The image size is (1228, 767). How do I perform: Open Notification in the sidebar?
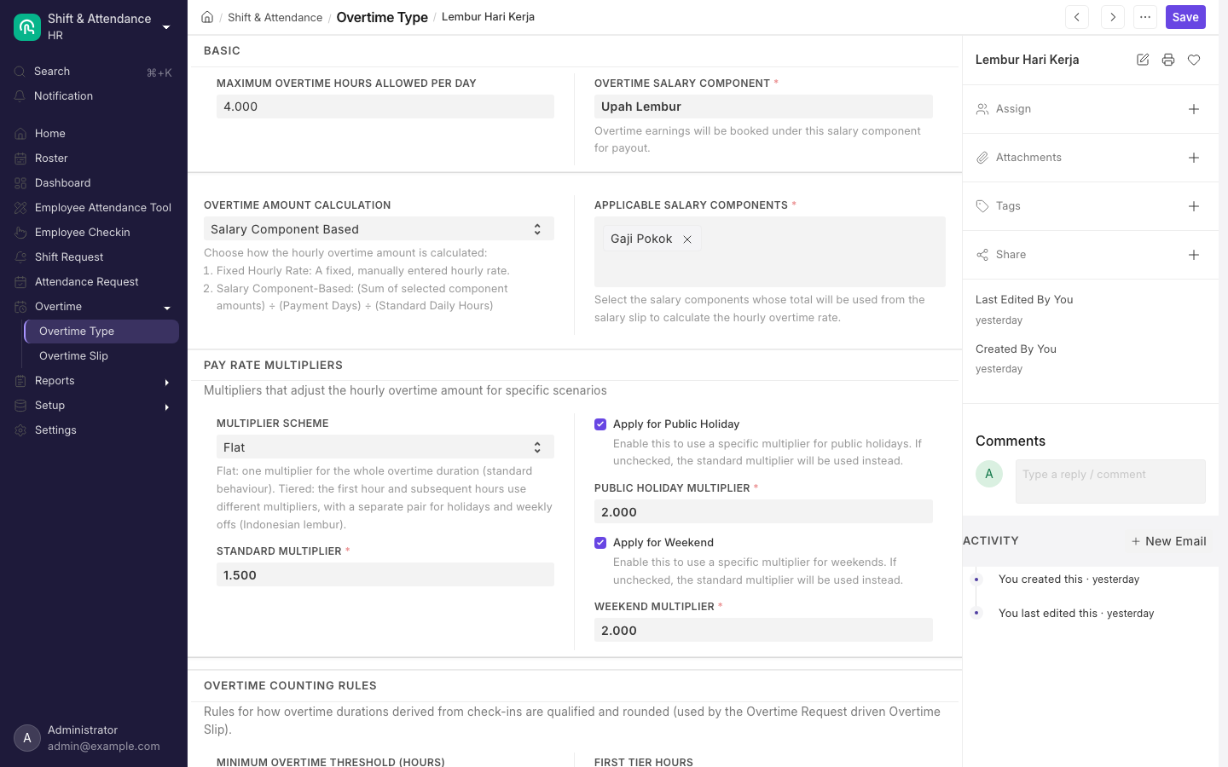94,96
